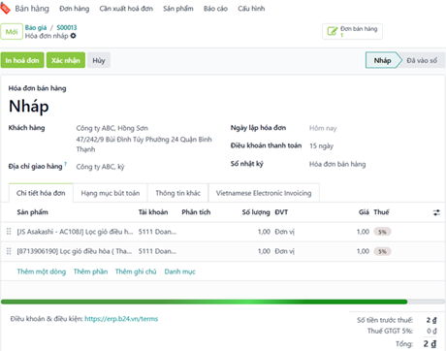Viewport: 446px width, 351px height.
Task: Open the Cấu hình menu
Action: pos(251,9)
